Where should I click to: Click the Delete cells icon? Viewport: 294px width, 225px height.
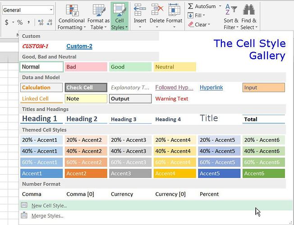(157, 10)
